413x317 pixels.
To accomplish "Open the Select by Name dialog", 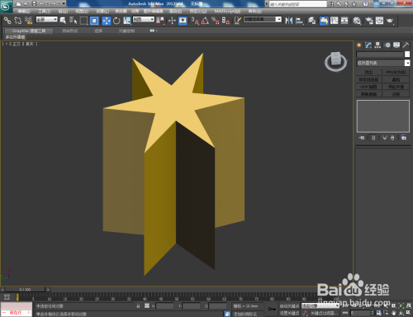I will pos(73,21).
